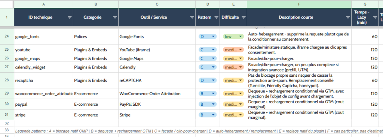Select column F header
This screenshot has height=137, width=383.
tap(299, 4)
